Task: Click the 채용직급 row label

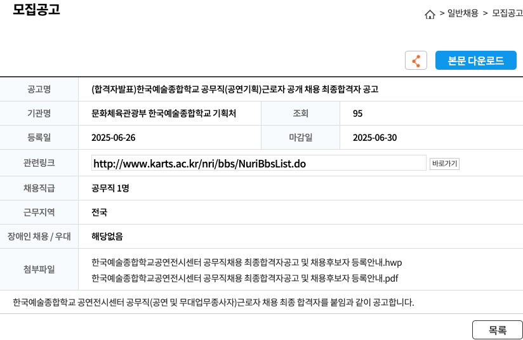Action: 39,188
